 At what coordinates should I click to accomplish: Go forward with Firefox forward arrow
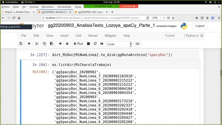8,18
